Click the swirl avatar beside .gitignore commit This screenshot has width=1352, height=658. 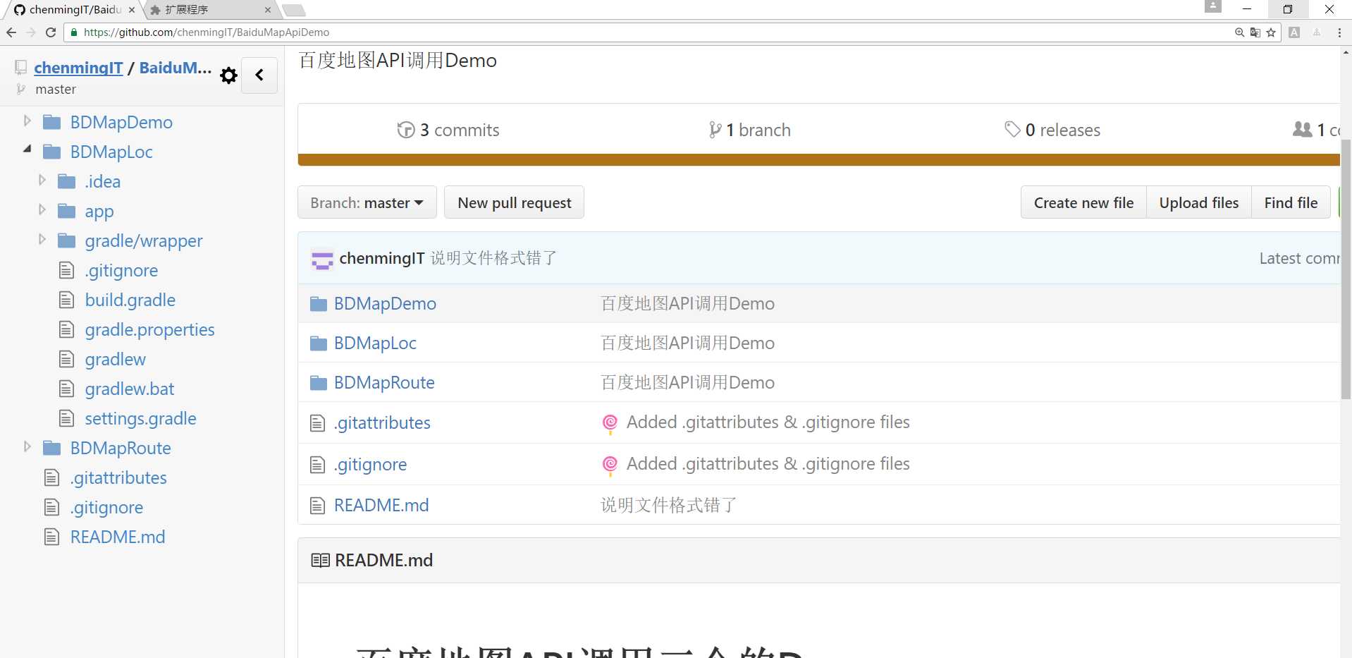(610, 465)
